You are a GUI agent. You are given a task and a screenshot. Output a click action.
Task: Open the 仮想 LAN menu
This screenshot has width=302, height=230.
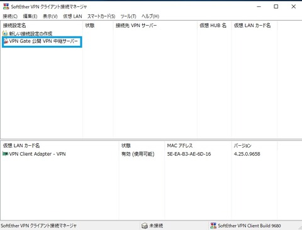pyautogui.click(x=72, y=16)
